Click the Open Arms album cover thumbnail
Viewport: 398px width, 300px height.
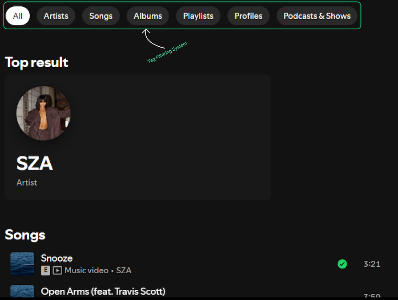[22, 292]
